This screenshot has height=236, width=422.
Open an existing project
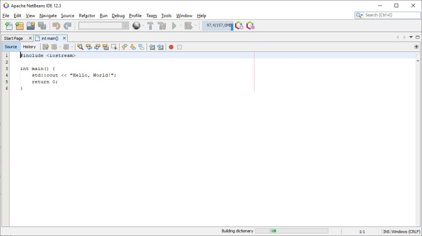click(x=30, y=25)
